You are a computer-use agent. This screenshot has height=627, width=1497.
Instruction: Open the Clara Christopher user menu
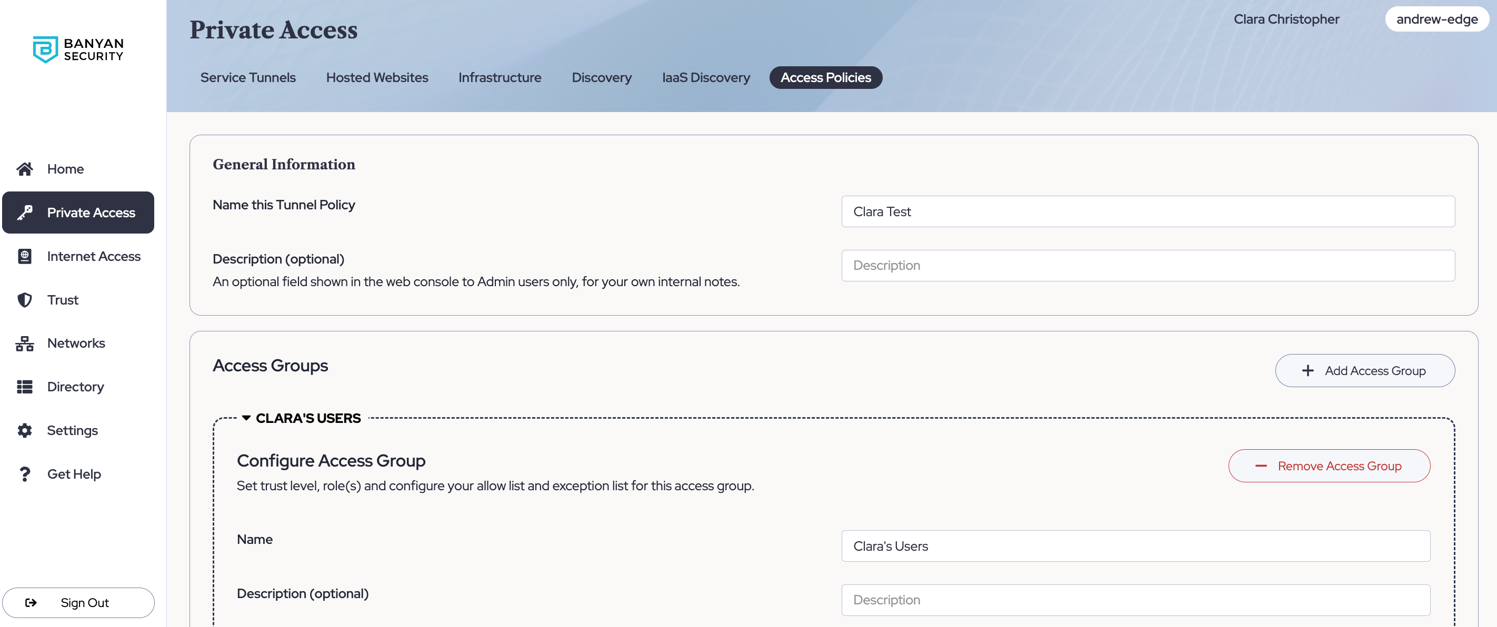[x=1286, y=19]
